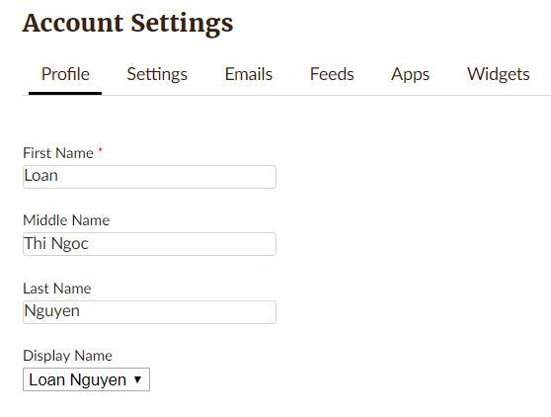Go to the Feeds tab
This screenshot has width=551, height=417.
(332, 74)
